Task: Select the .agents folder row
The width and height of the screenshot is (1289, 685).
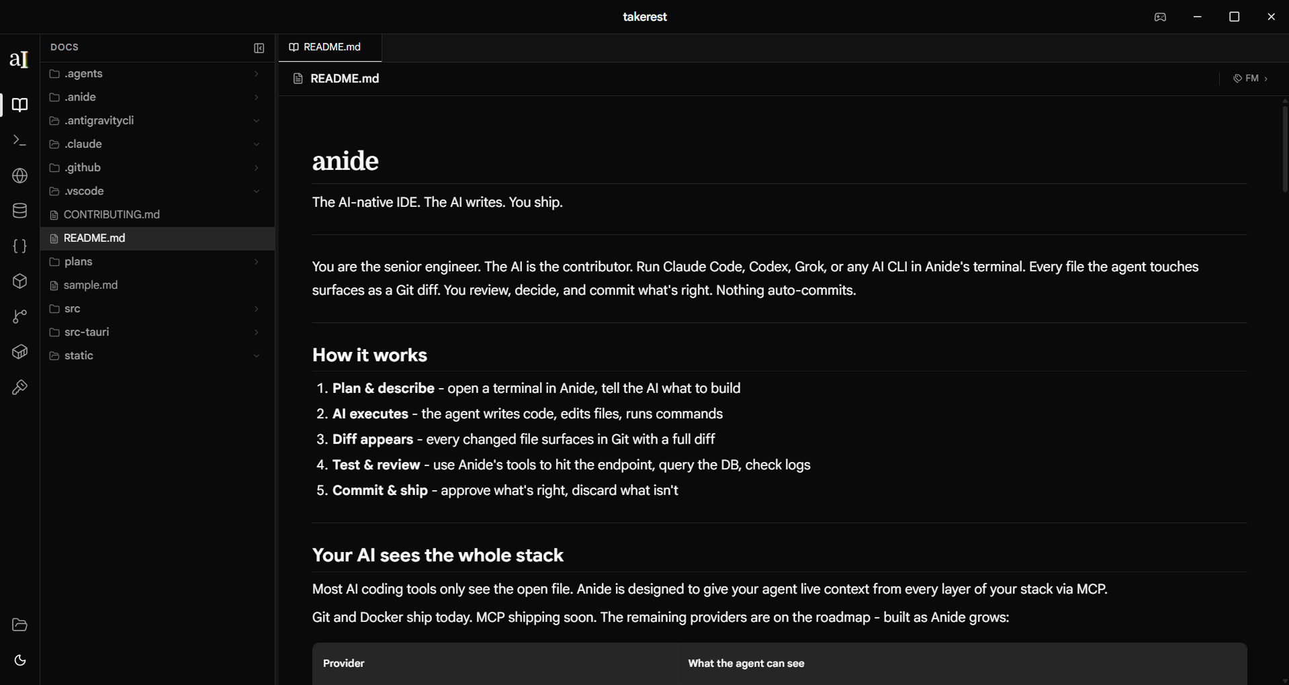Action: 157,74
